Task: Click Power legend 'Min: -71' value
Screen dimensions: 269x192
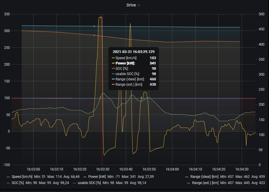Action: click(114, 177)
